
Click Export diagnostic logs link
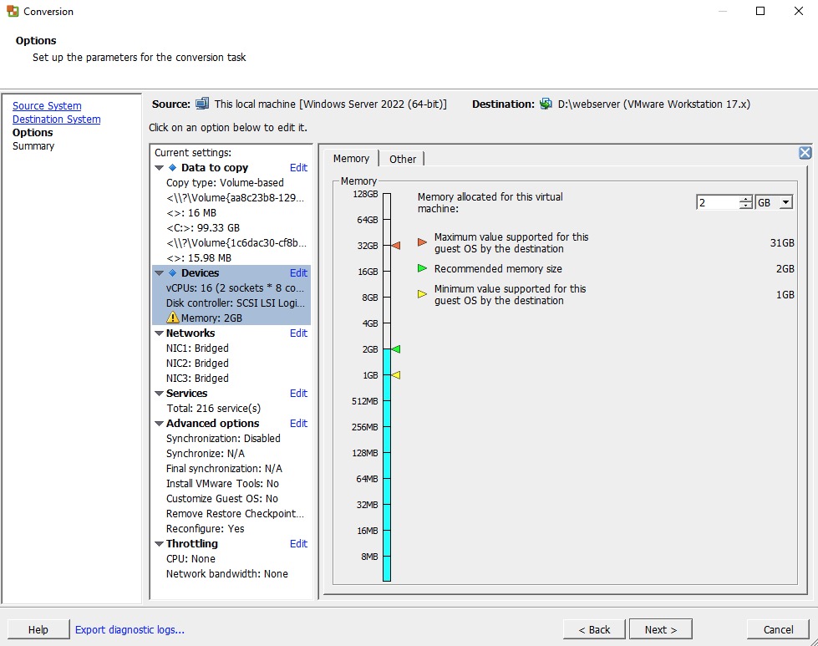click(130, 630)
